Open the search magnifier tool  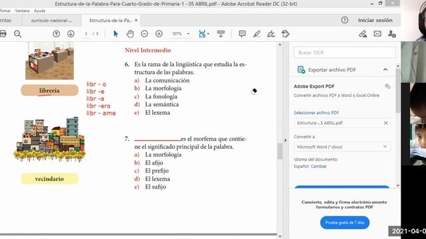tap(18, 34)
